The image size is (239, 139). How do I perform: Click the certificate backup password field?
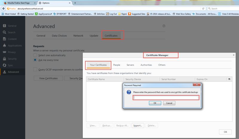click(x=166, y=98)
